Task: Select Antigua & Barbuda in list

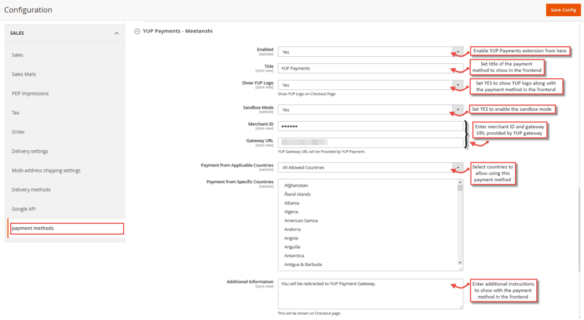Action: click(x=303, y=264)
